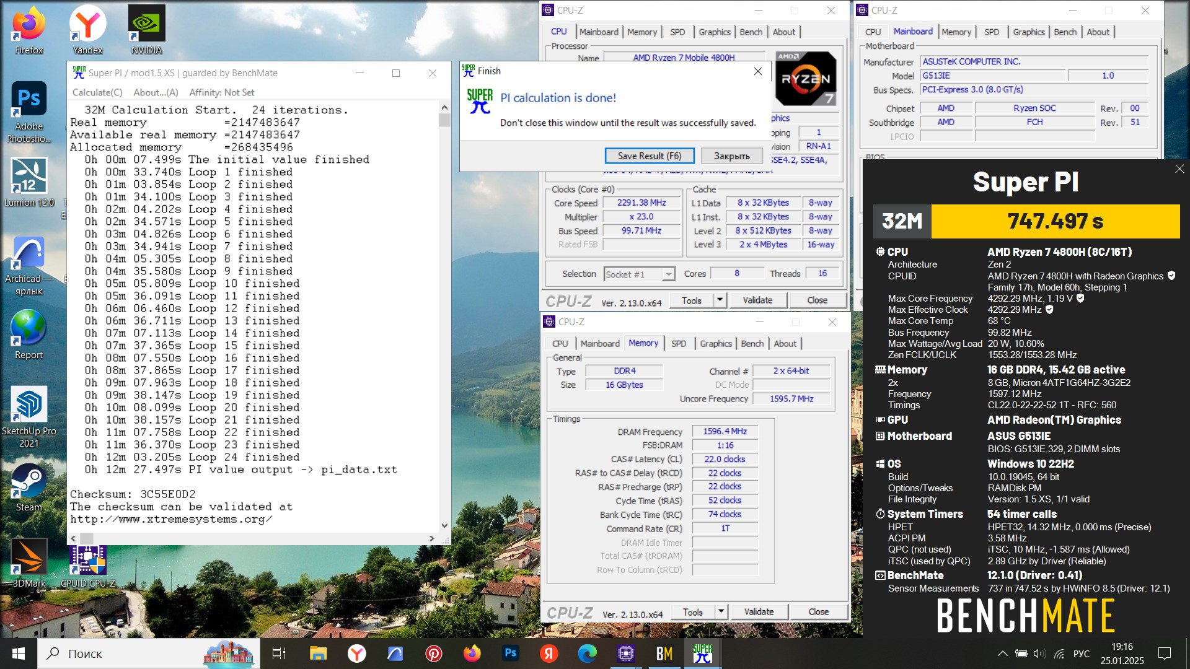Viewport: 1190px width, 669px height.
Task: Open the red Yandex taskbar icon
Action: [549, 654]
